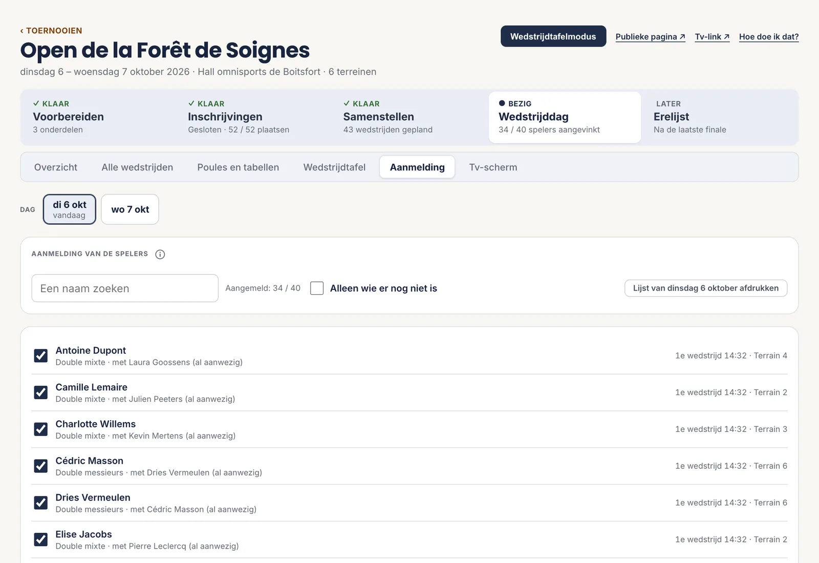Click Lijst van dinsdag 6 oktober afdrukken
This screenshot has height=563, width=819.
(706, 288)
